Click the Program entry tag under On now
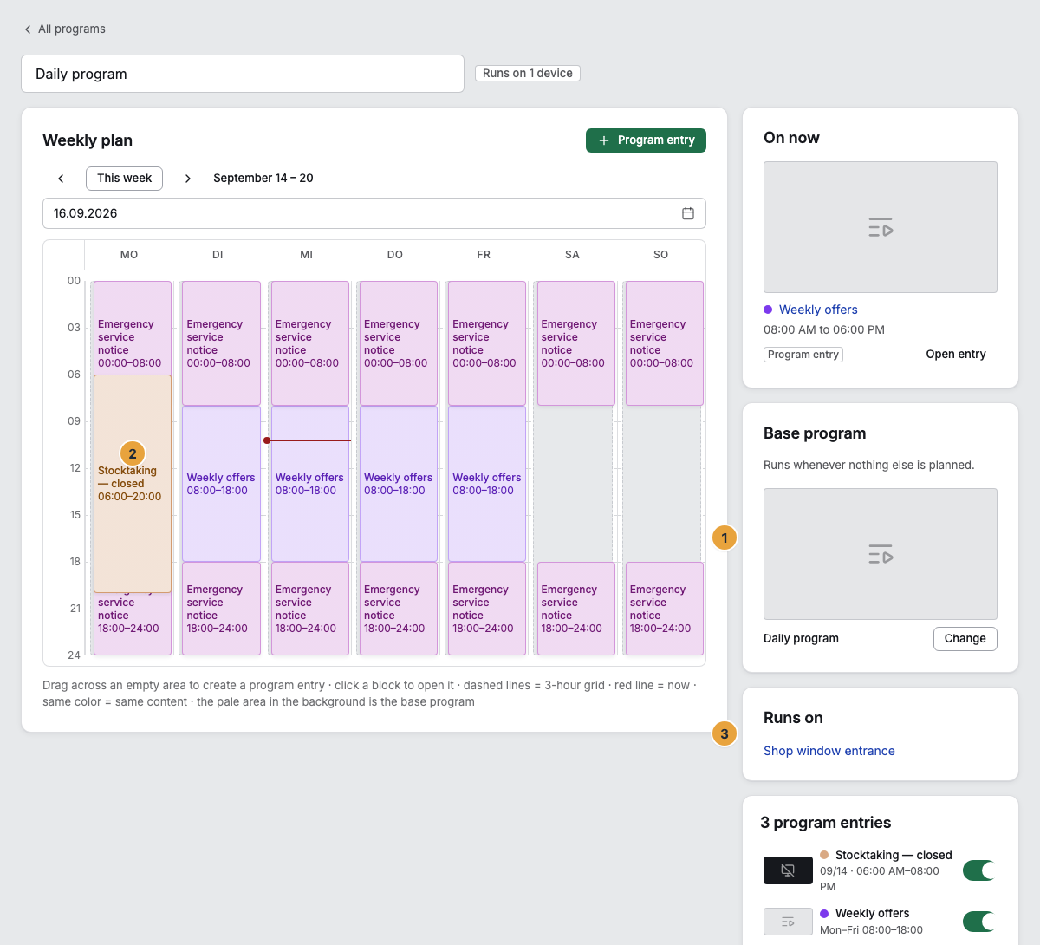Viewport: 1040px width, 945px height. point(803,355)
